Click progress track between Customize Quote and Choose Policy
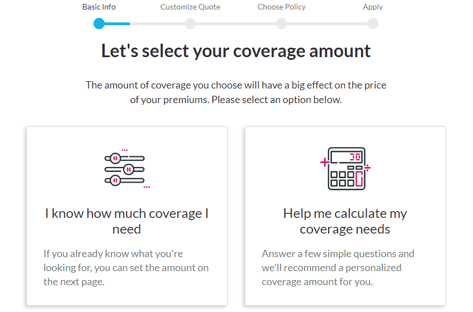Viewport: 473px width, 312px height. [x=236, y=24]
